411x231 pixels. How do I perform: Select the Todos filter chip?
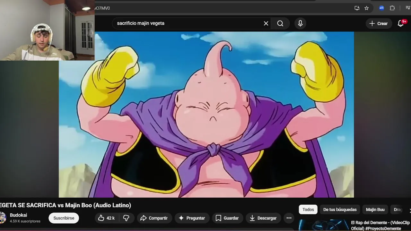[308, 210]
